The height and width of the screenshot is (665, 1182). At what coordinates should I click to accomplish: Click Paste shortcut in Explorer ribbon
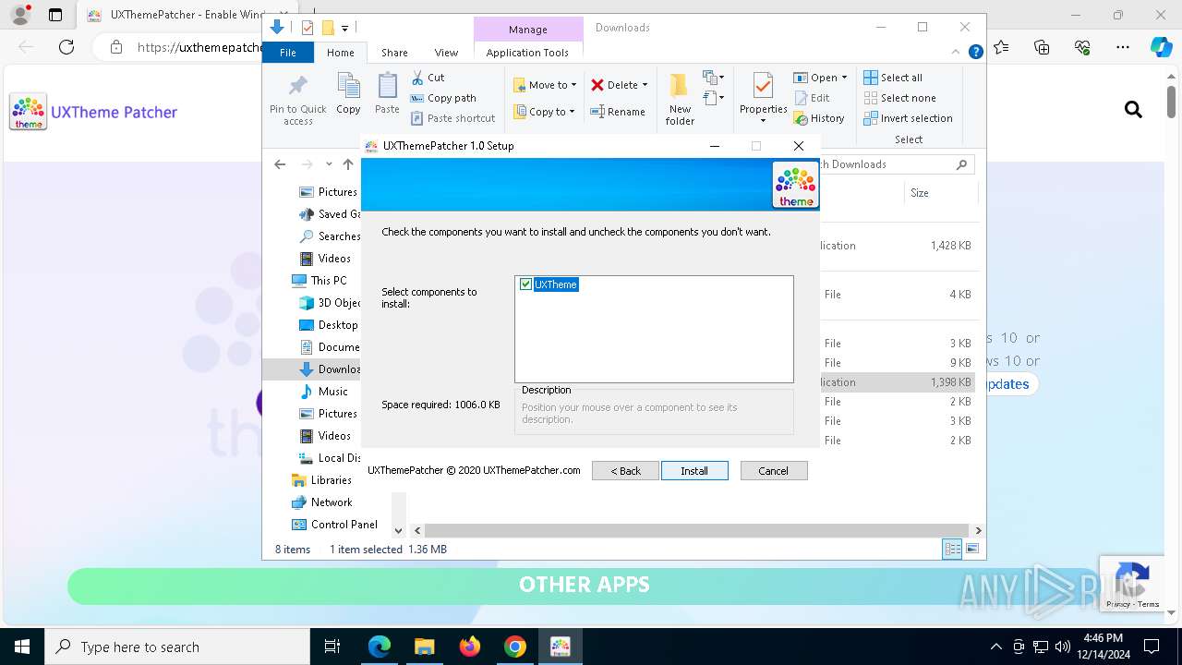click(x=453, y=118)
